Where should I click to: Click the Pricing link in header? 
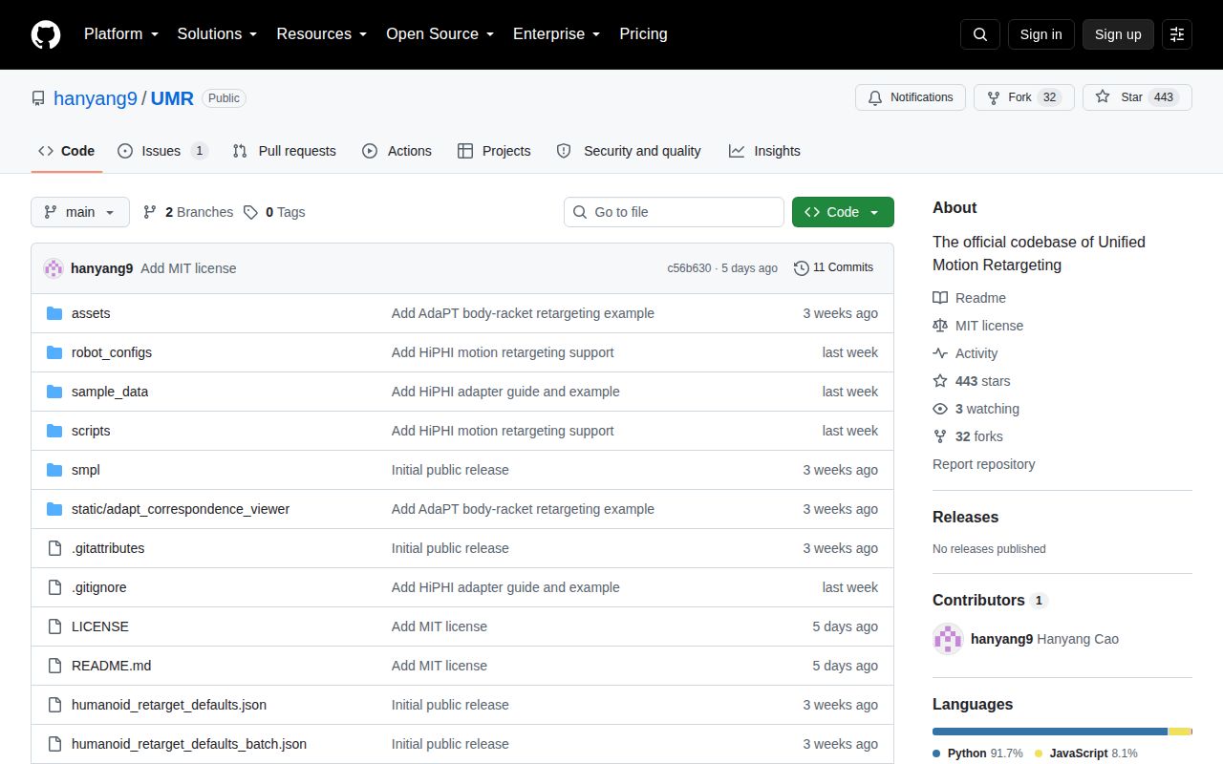pyautogui.click(x=643, y=34)
